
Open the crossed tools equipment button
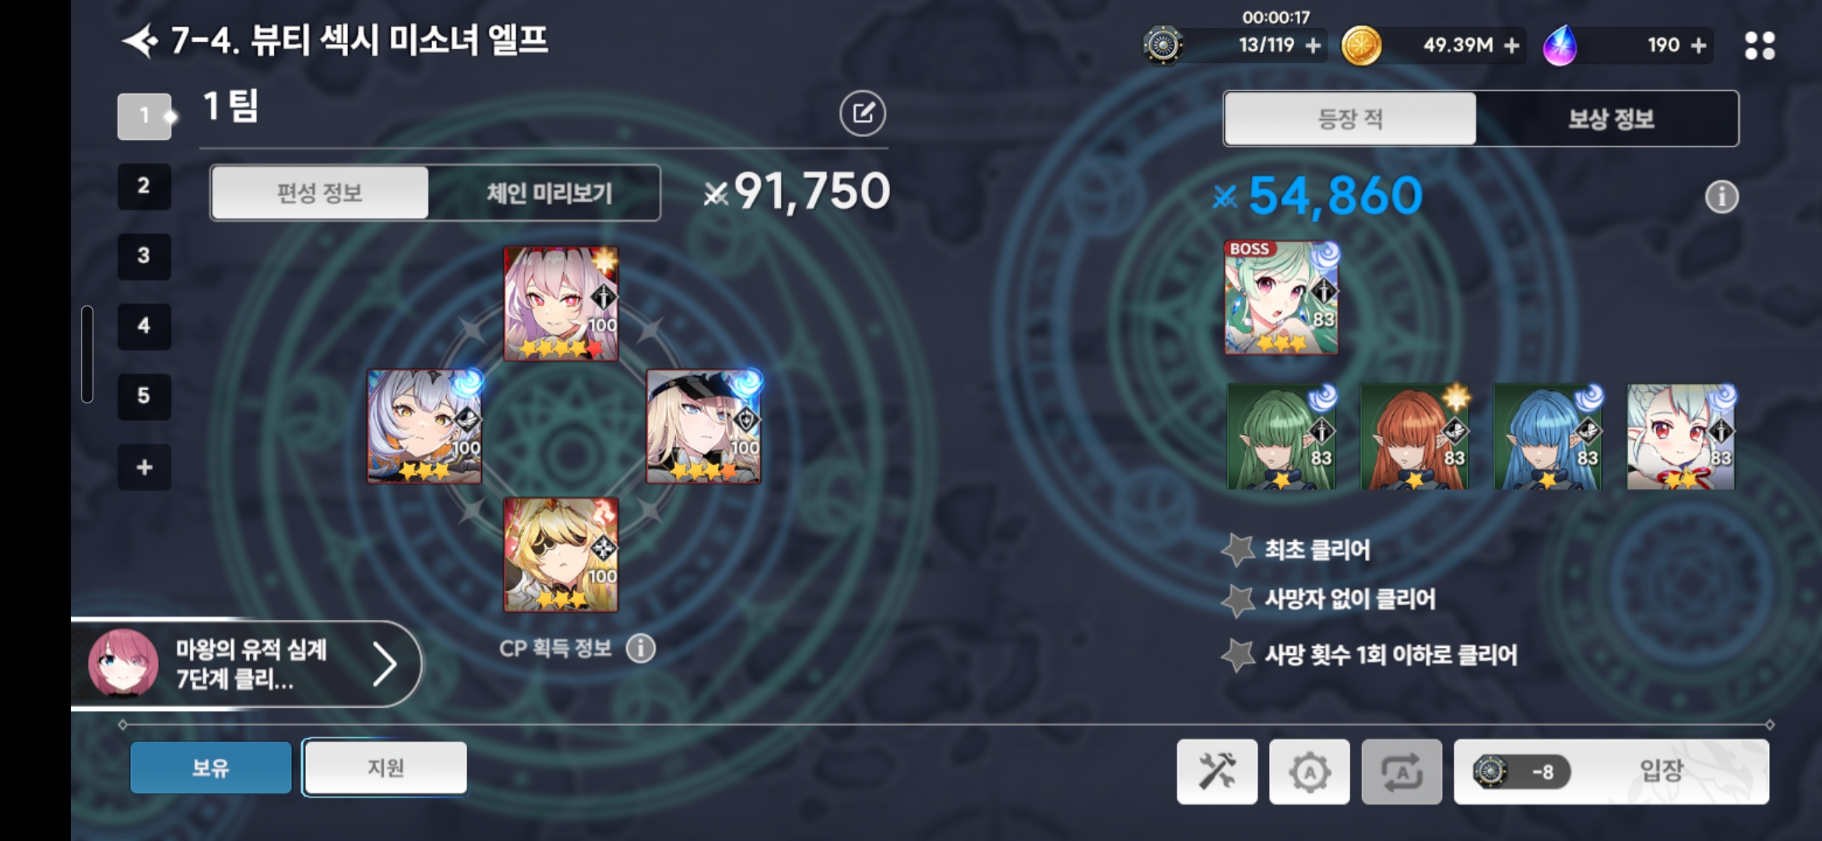click(1217, 772)
